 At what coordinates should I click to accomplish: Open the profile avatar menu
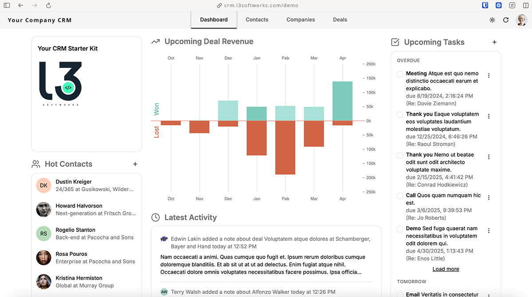521,20
